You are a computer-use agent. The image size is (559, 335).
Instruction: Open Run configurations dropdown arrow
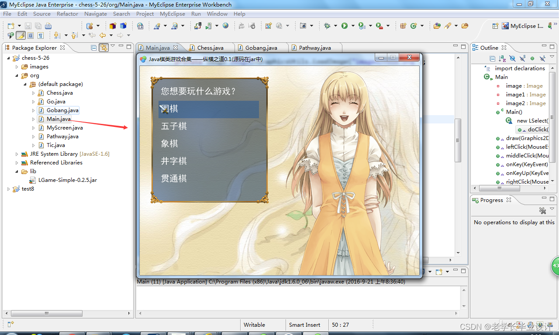[353, 26]
